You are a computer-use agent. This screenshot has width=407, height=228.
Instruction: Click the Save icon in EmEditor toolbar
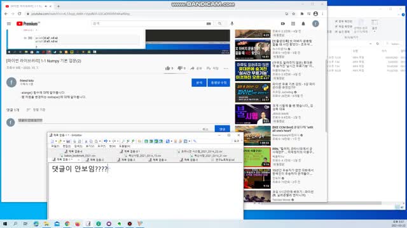[x=68, y=141]
